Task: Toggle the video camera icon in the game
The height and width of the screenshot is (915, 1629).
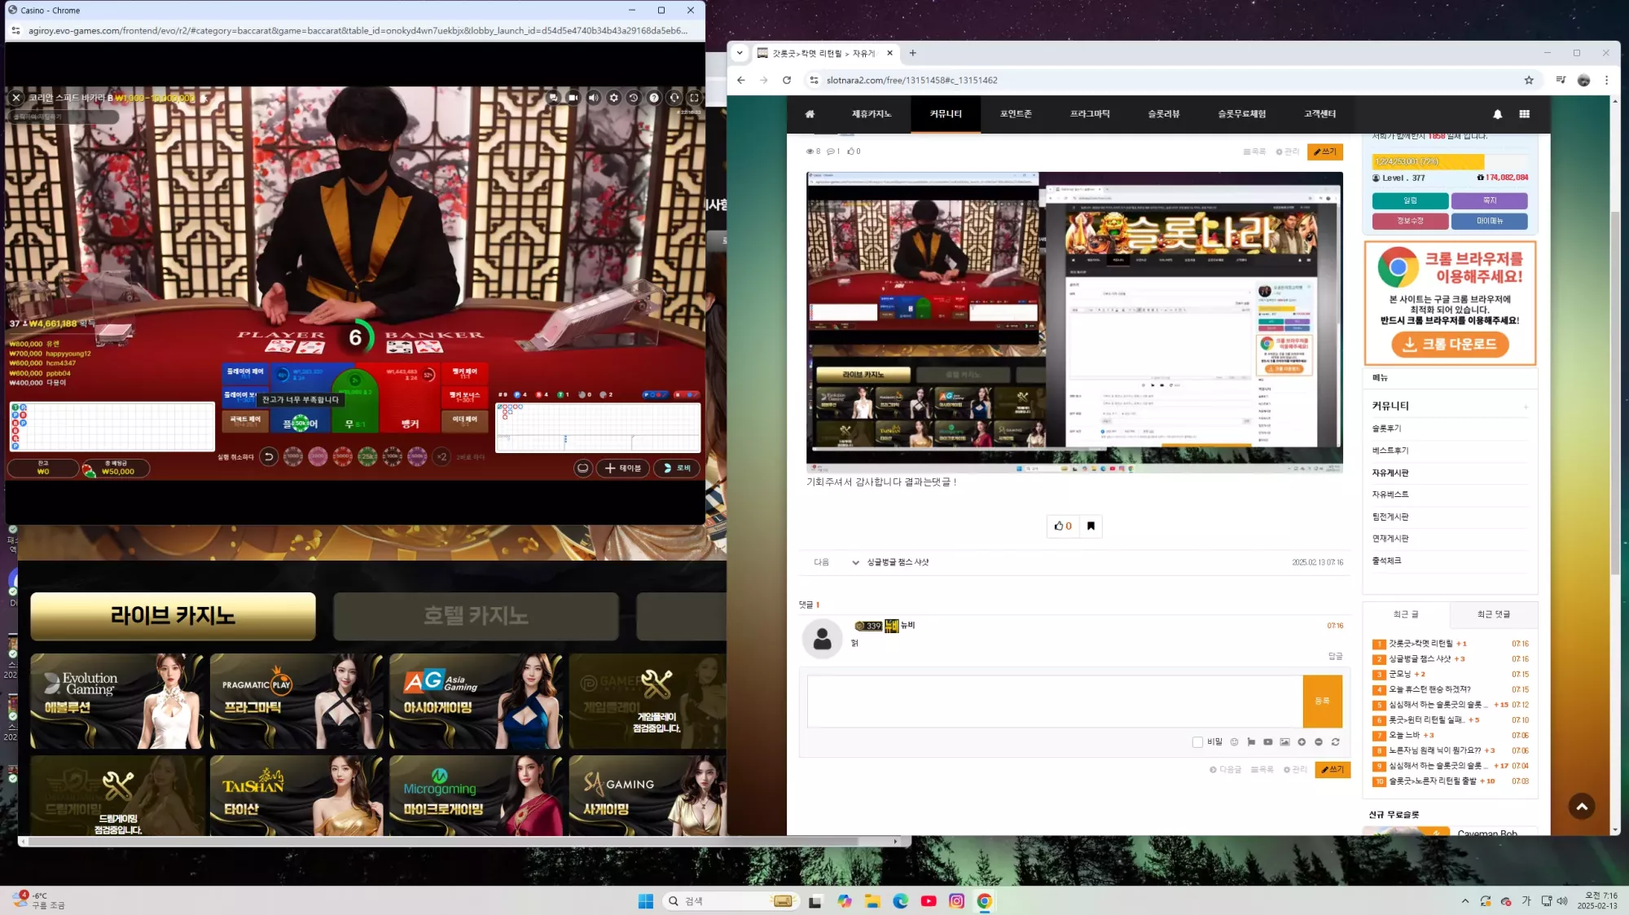Action: [573, 98]
